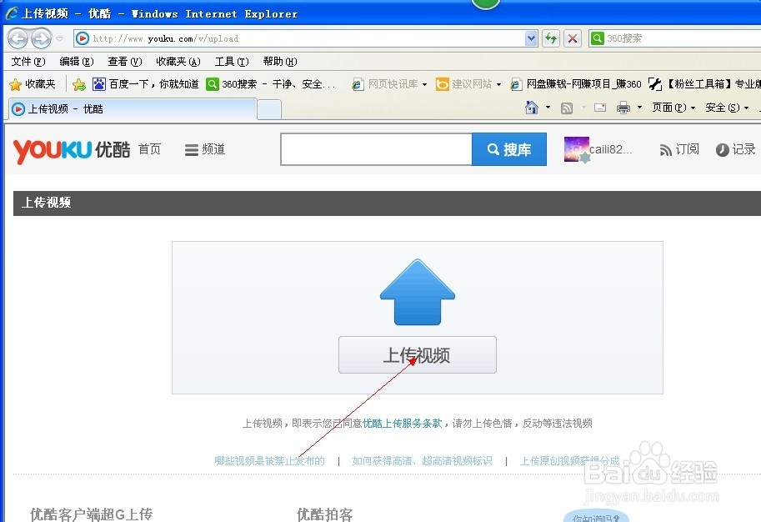The height and width of the screenshot is (522, 761).
Task: Click the Youku search text field
Action: pyautogui.click(x=376, y=149)
